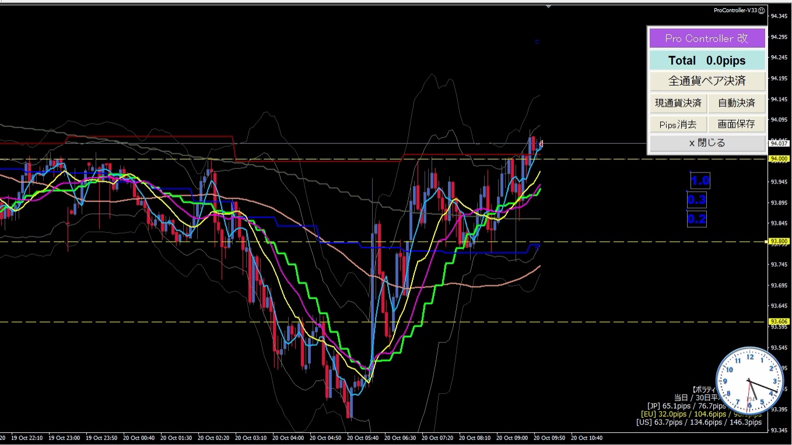Click the [US] 63.7pips volatility line

coord(699,422)
